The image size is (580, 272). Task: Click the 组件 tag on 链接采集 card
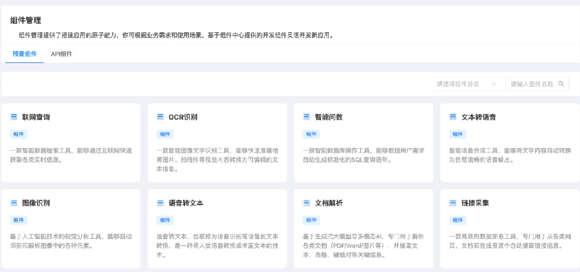(x=457, y=220)
